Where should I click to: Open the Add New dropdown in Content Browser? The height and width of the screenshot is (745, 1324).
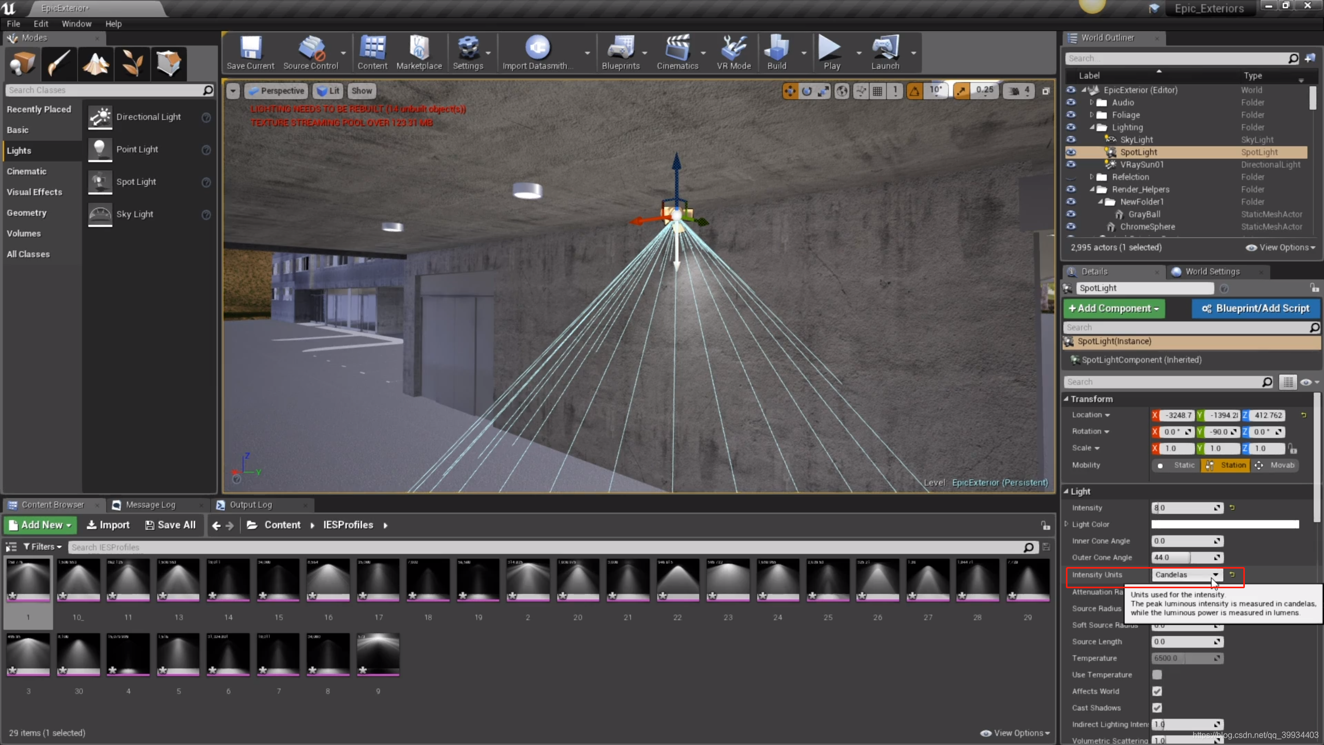pyautogui.click(x=40, y=525)
